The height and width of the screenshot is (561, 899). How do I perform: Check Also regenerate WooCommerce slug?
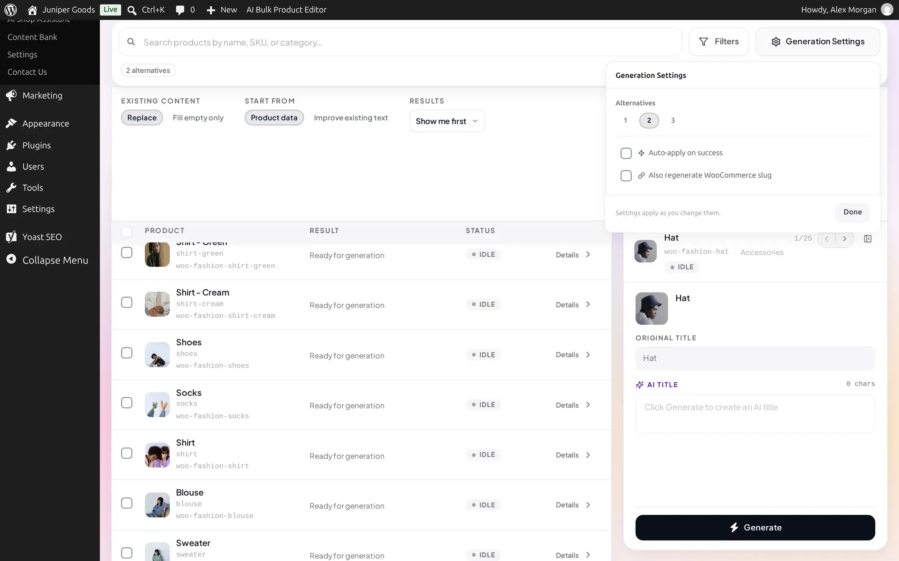point(626,176)
